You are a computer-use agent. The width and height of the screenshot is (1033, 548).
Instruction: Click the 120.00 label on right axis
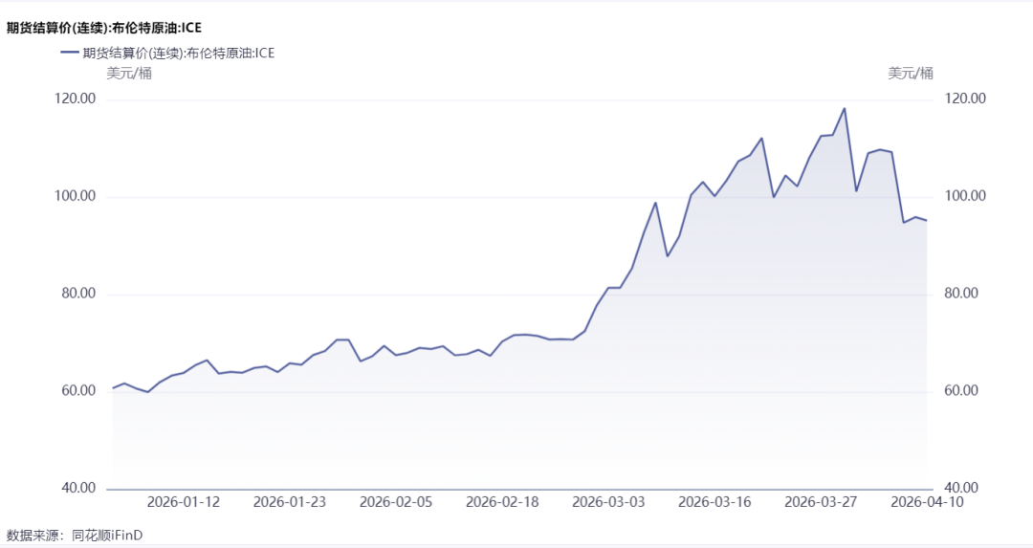[965, 99]
